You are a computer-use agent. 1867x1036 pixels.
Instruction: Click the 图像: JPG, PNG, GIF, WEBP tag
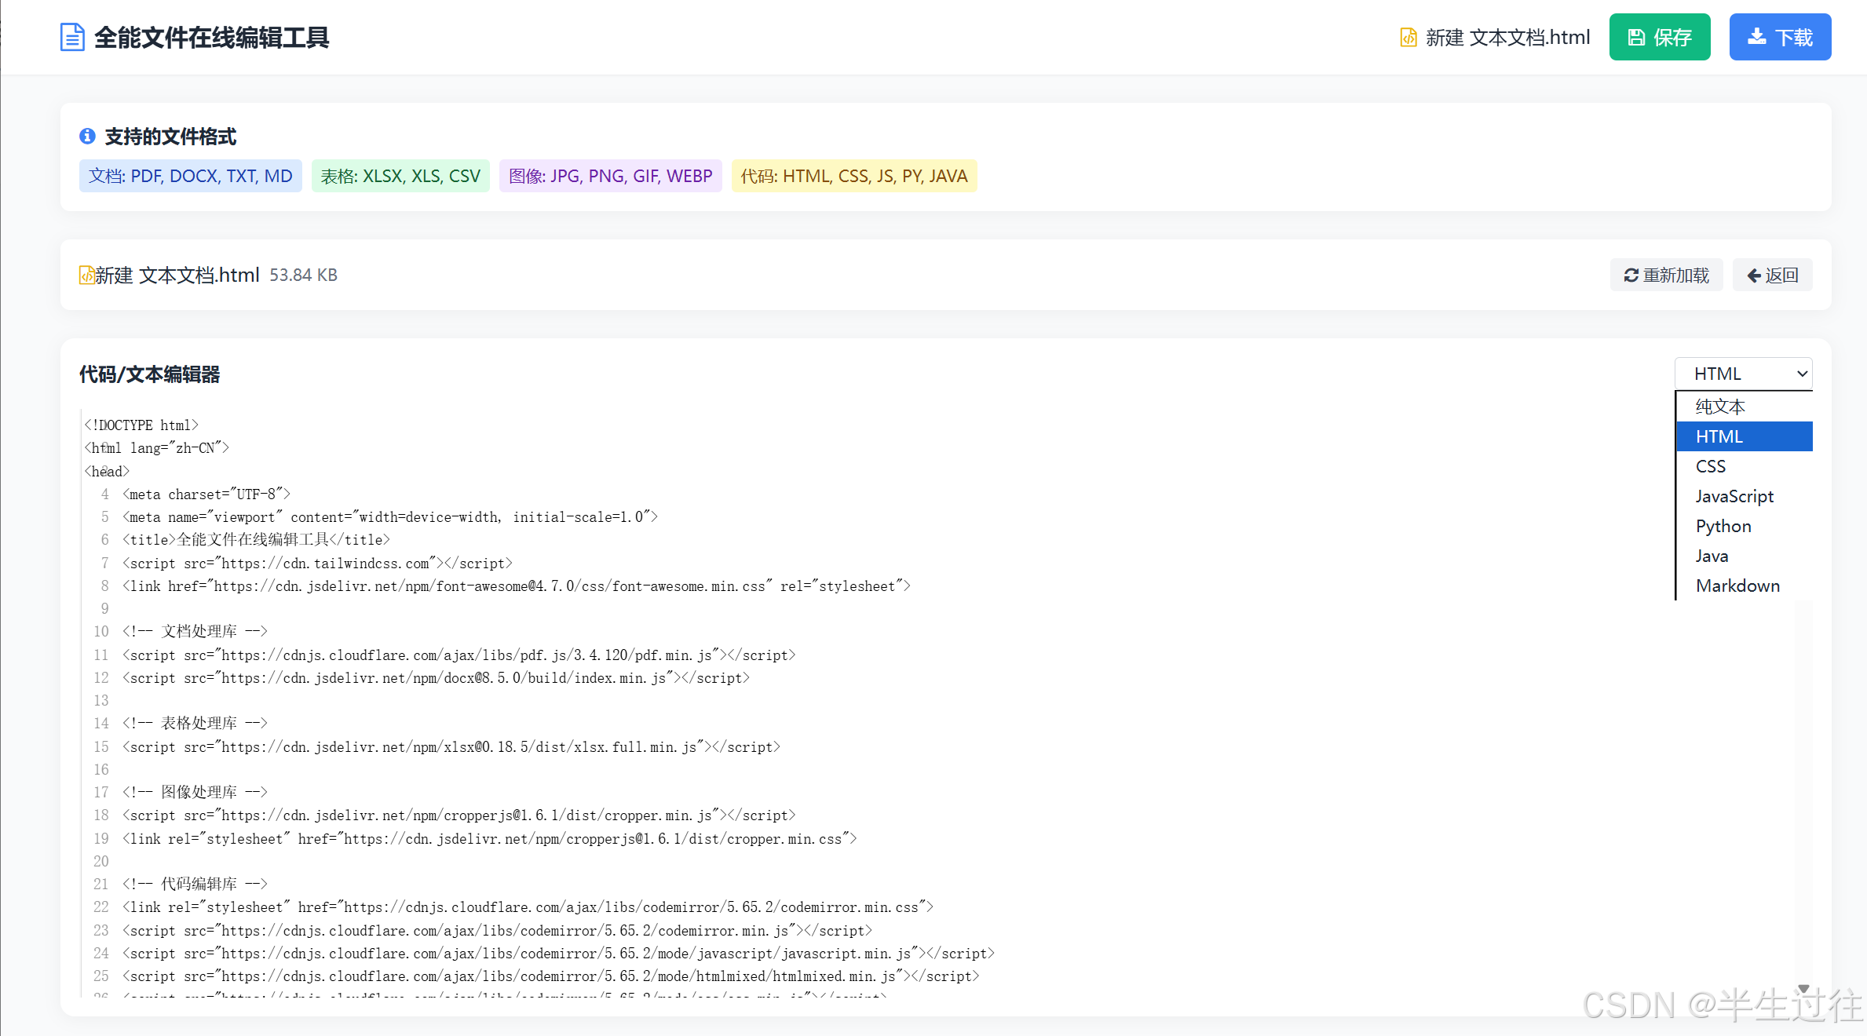611,176
